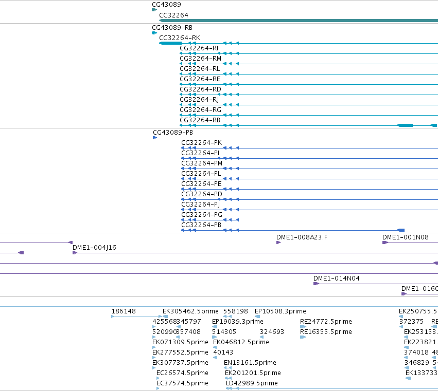Click the arrow glyph under CG43089-PB

pyautogui.click(x=155, y=138)
